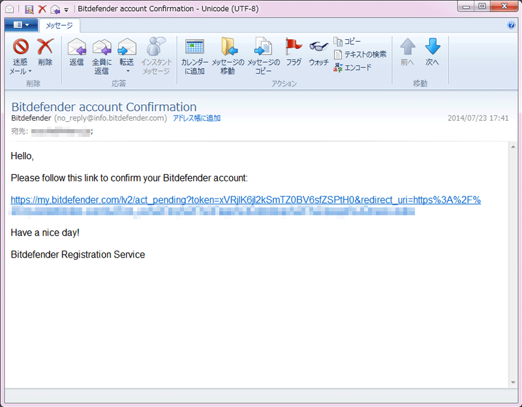This screenshot has height=407, width=522.
Task: Click the scrollbar up arrow in message body
Action: (513, 146)
